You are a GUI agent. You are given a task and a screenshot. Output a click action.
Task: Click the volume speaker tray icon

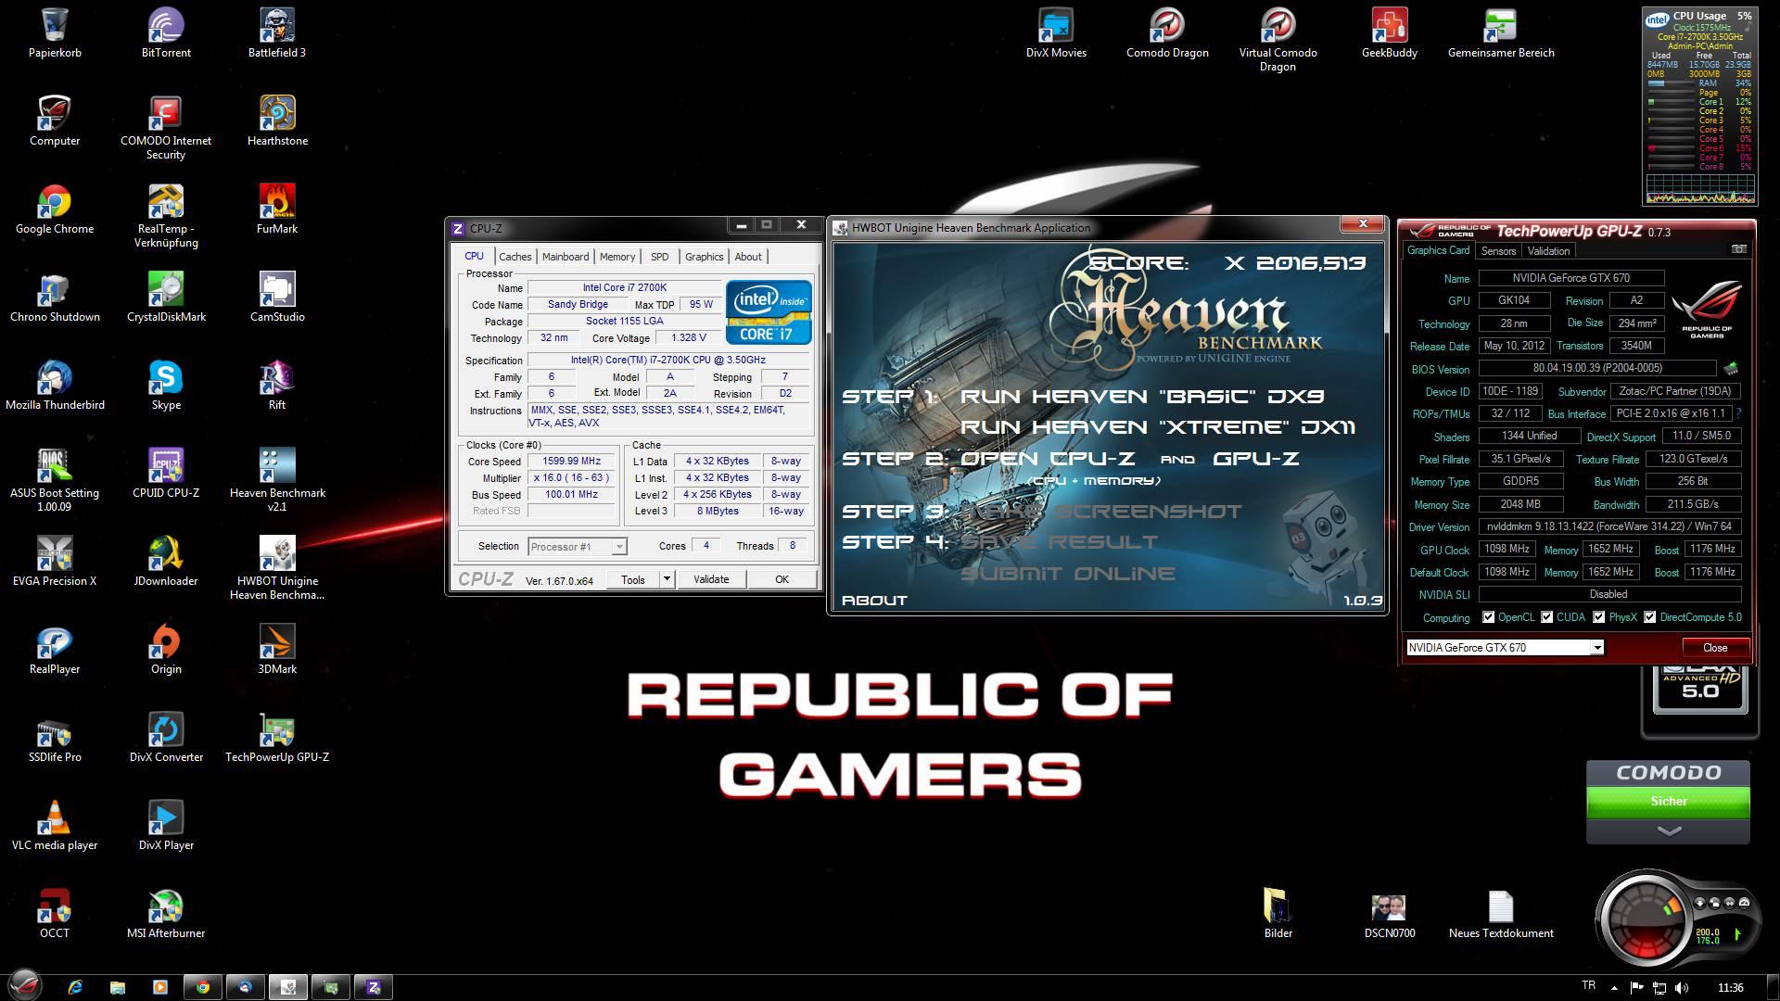pos(1682,987)
